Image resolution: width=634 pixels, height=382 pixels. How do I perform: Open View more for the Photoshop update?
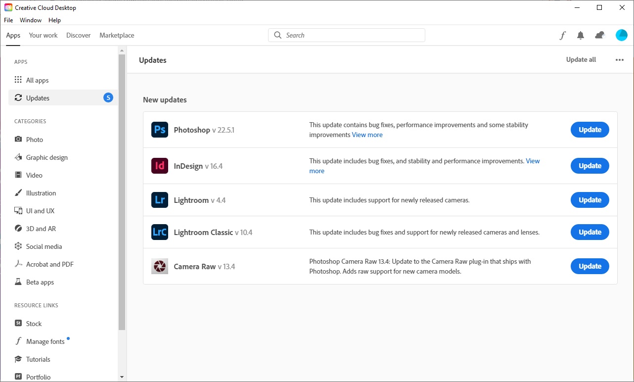click(367, 134)
